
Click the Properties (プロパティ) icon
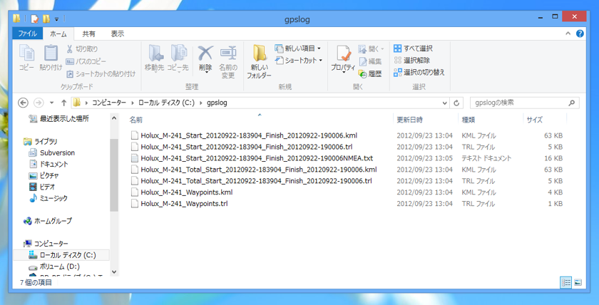pos(344,53)
